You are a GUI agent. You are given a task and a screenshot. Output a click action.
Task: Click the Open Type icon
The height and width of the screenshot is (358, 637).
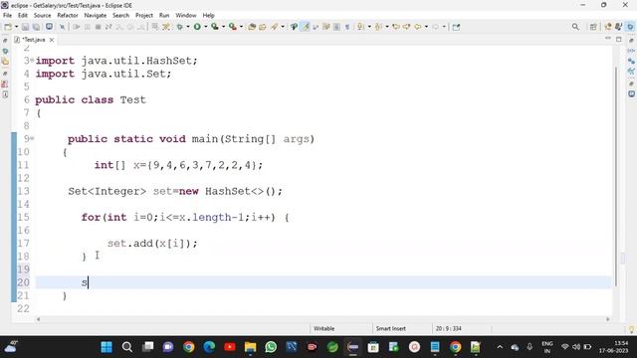tap(263, 27)
